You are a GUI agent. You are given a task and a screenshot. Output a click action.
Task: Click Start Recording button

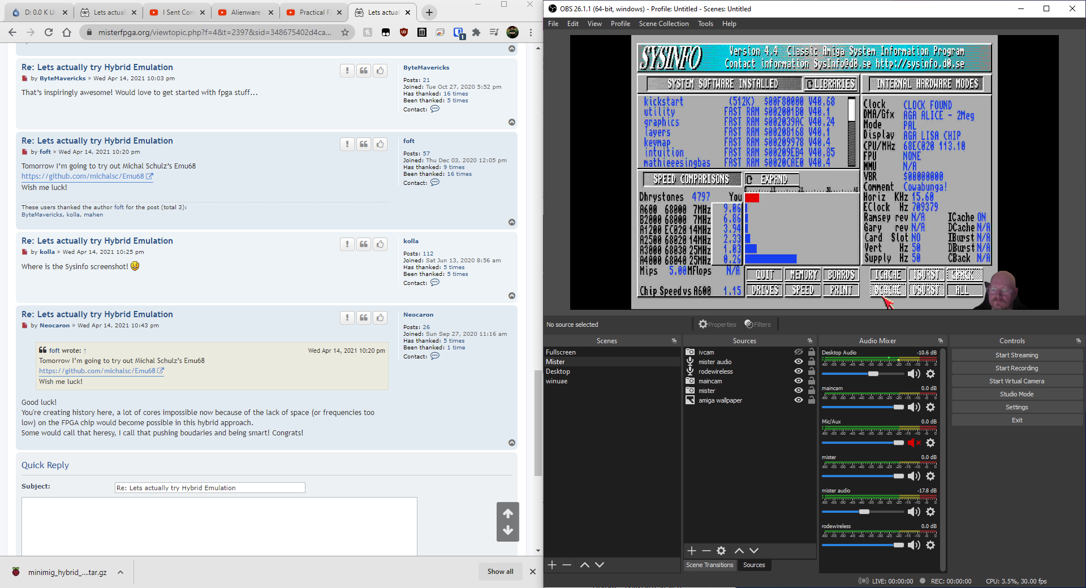click(x=1016, y=368)
